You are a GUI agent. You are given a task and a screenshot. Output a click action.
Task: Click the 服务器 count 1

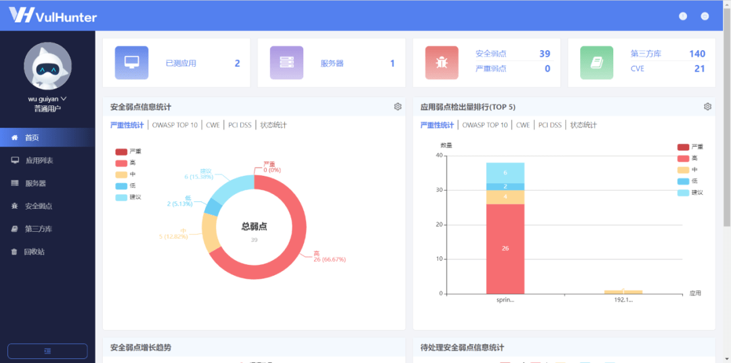click(393, 64)
